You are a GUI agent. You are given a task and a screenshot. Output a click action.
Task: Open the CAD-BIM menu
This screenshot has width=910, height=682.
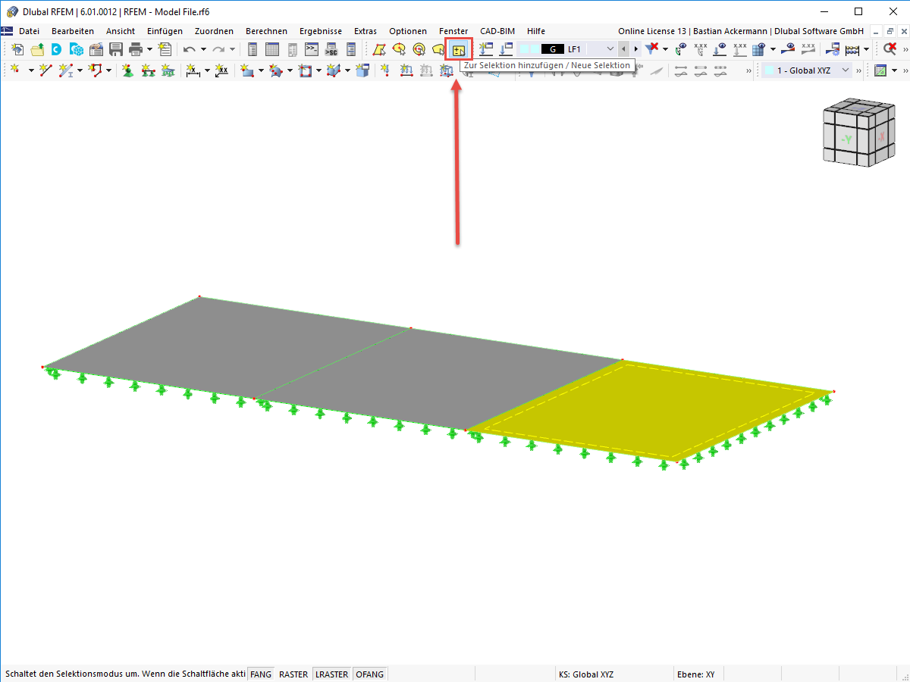tap(497, 31)
